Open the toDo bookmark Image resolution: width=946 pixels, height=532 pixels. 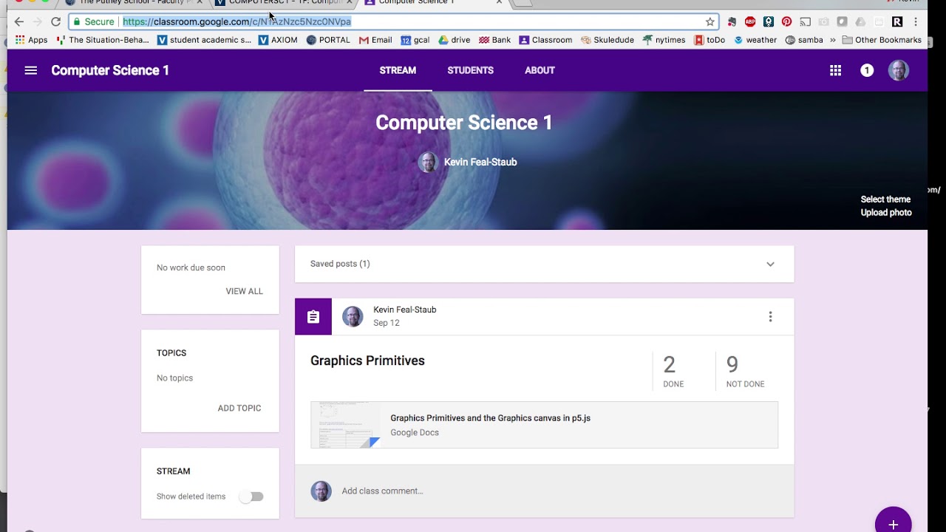[709, 40]
